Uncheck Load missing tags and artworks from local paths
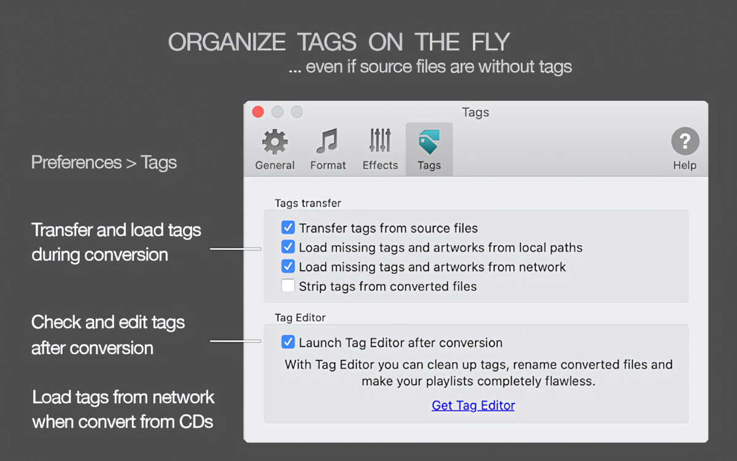The image size is (737, 461). 288,246
